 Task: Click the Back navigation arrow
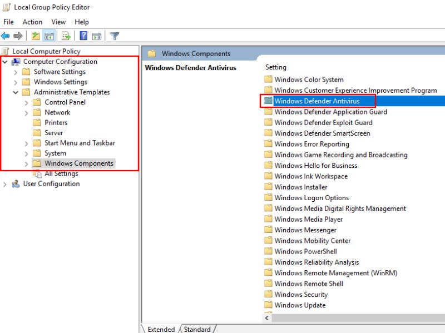point(5,36)
